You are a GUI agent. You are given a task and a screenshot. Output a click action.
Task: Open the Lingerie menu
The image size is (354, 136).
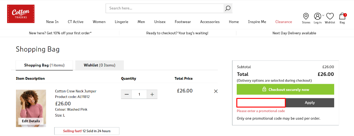tap(122, 22)
